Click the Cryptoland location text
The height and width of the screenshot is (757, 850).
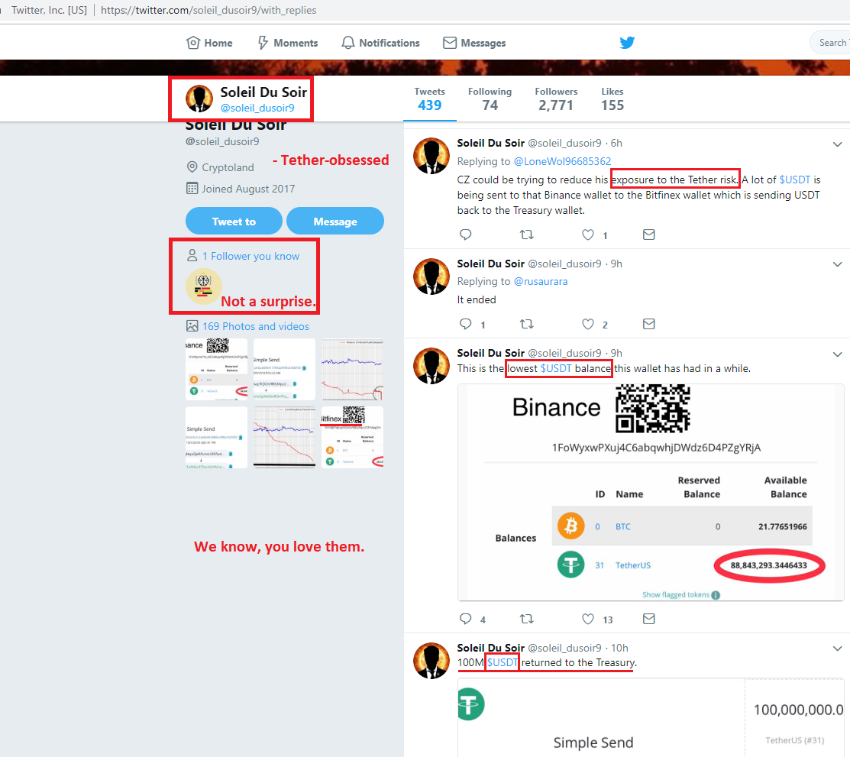coord(228,167)
